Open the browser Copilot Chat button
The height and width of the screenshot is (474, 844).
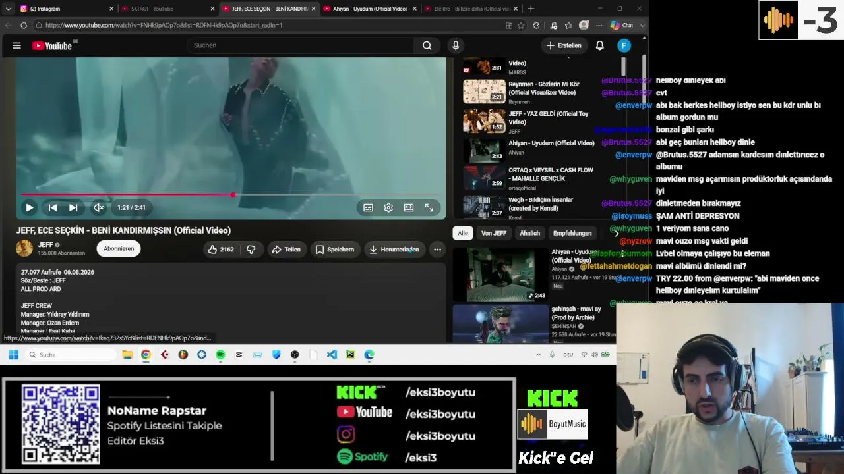tap(622, 25)
